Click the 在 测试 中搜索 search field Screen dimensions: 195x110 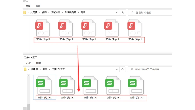150,13
